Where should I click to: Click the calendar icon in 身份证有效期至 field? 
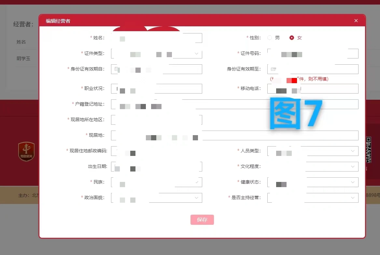pos(273,69)
